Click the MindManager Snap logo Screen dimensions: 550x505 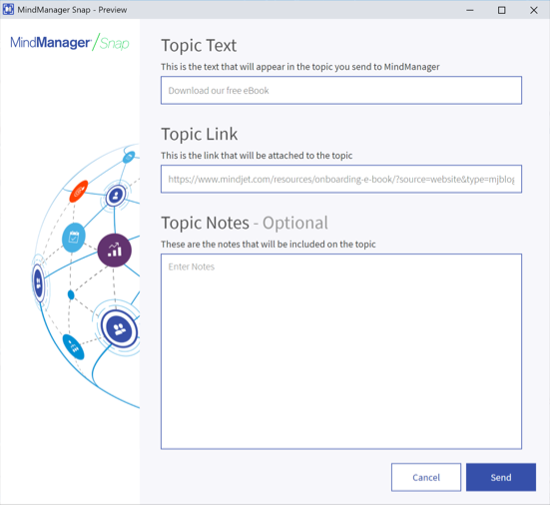pos(70,43)
